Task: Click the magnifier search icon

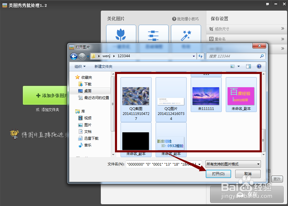Action: 262,56
